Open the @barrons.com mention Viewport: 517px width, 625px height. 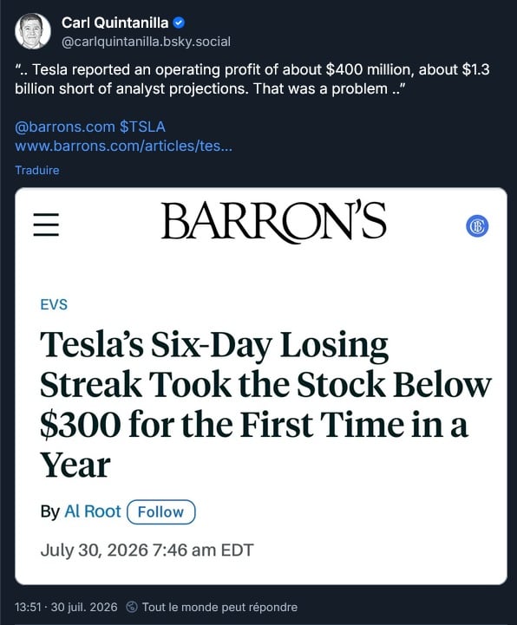pos(64,127)
